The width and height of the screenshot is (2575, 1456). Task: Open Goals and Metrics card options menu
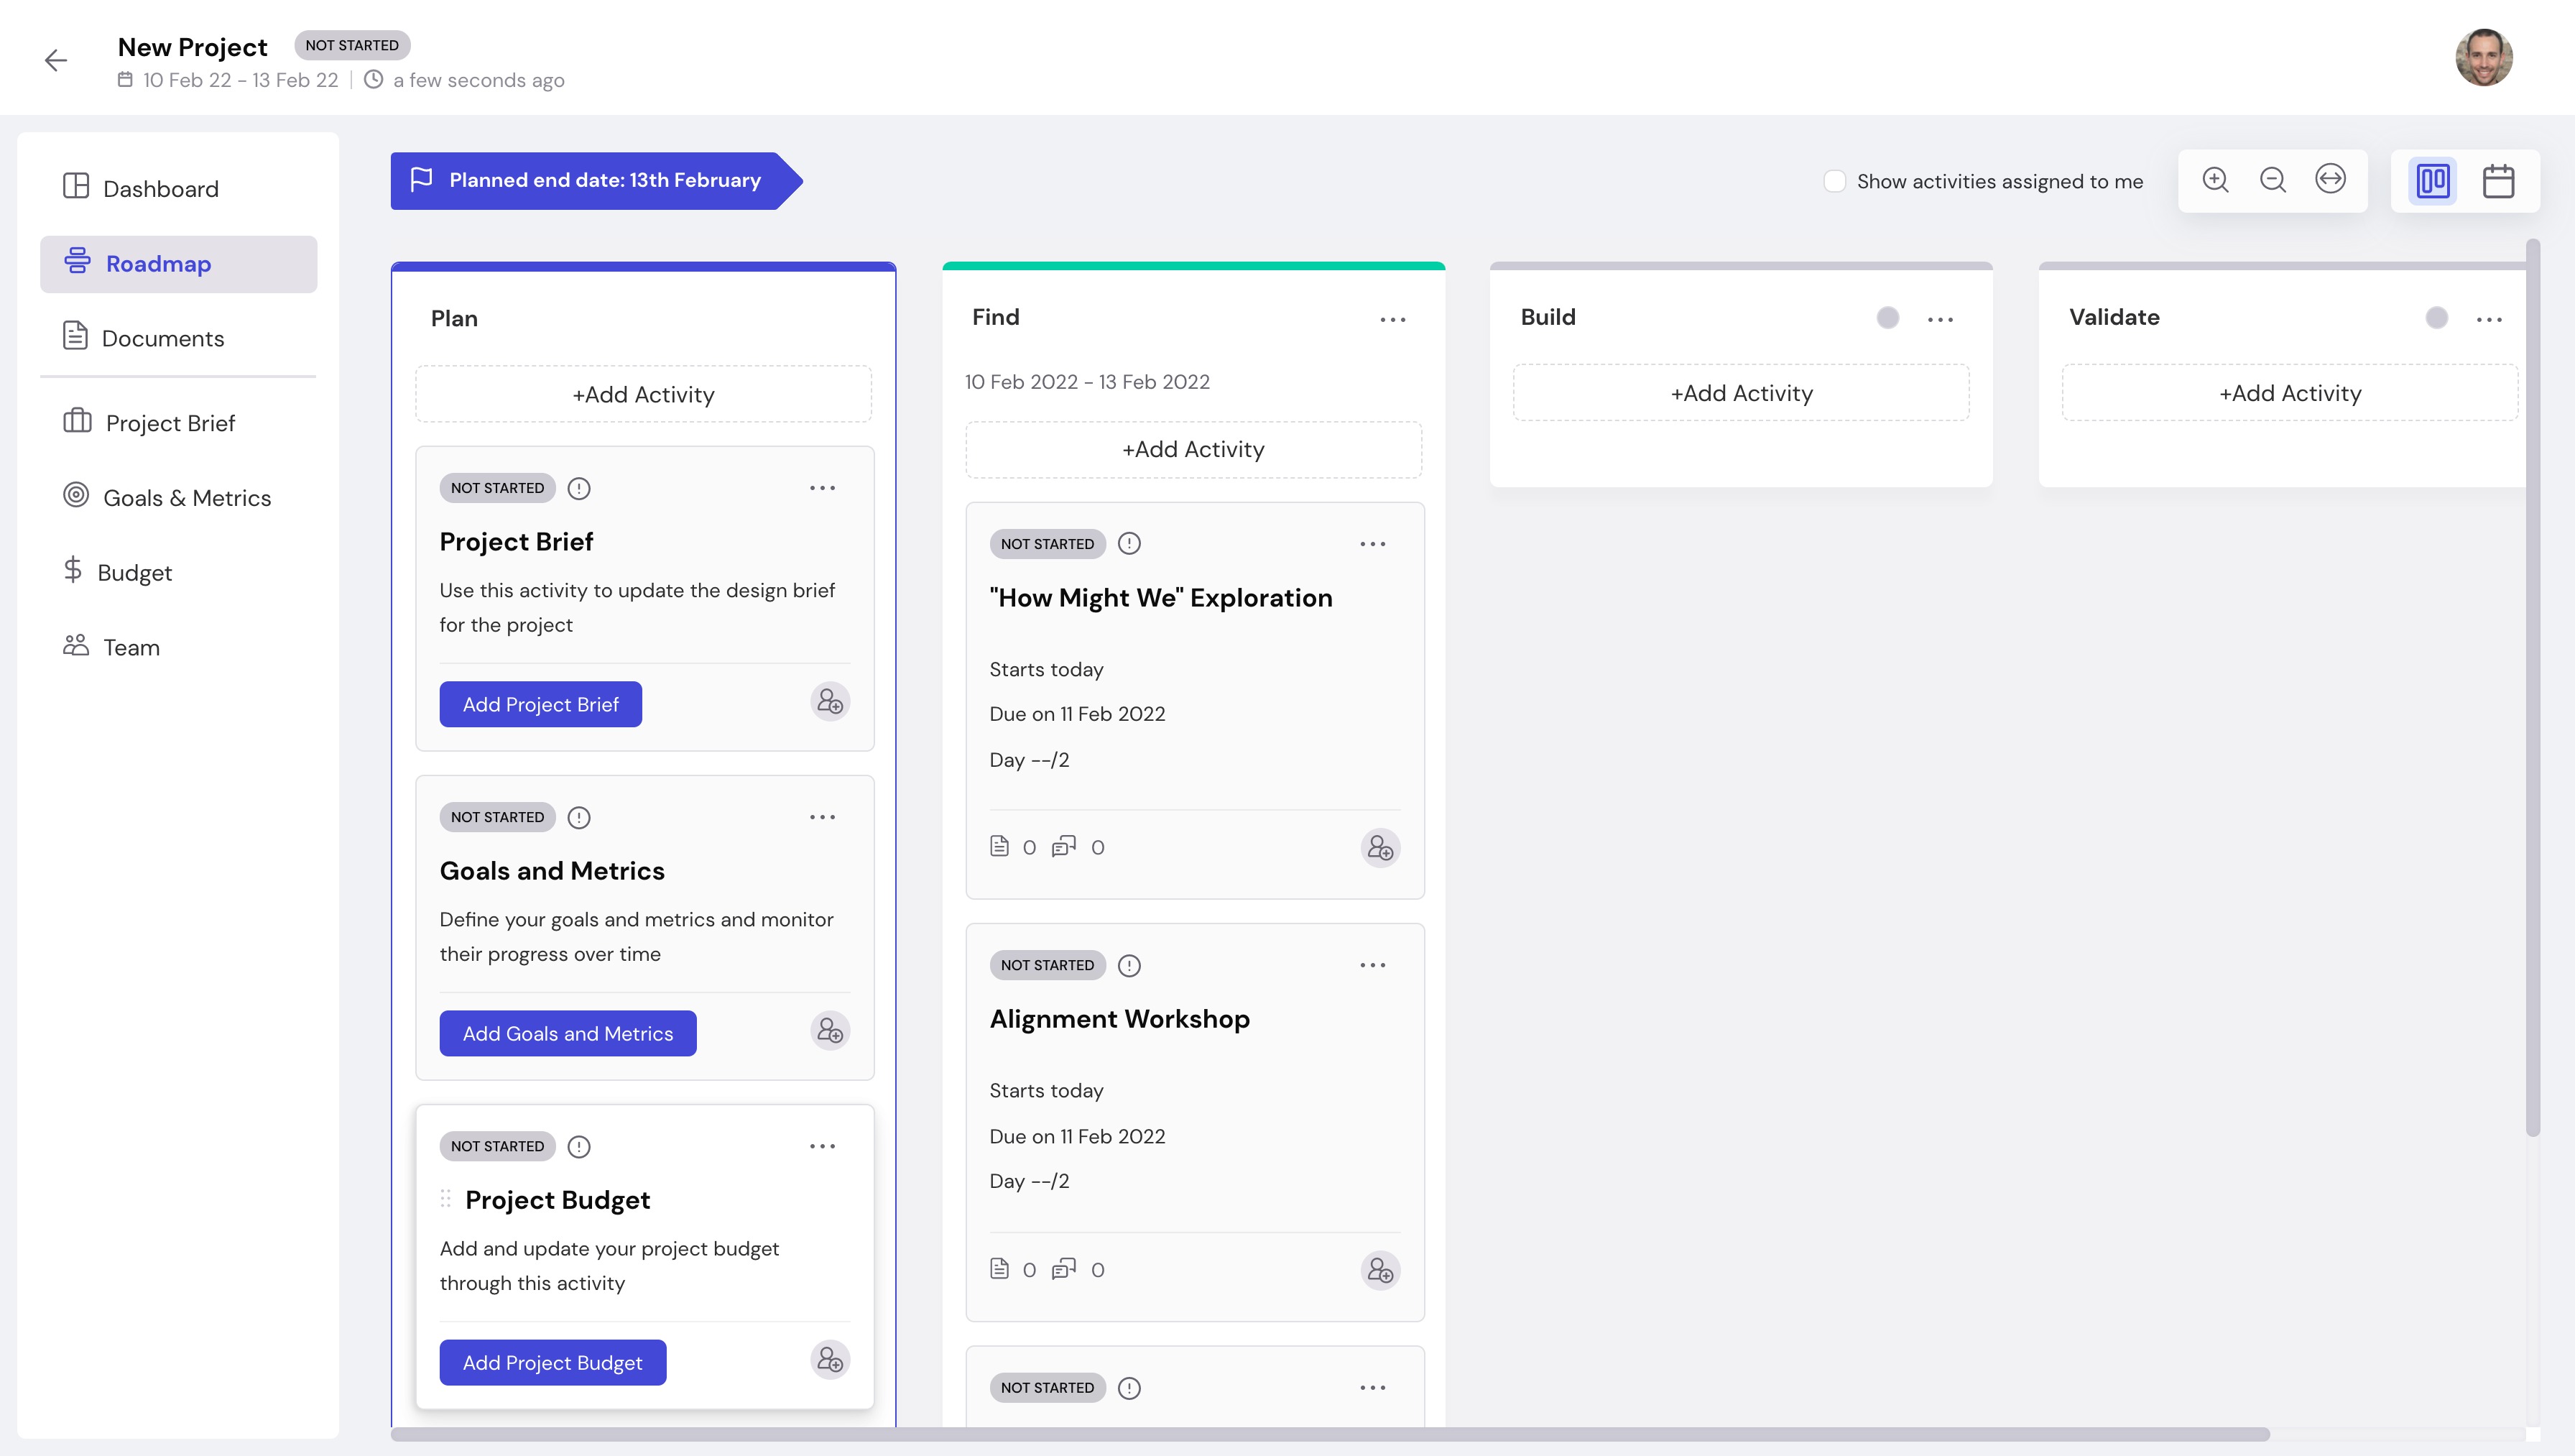[823, 817]
